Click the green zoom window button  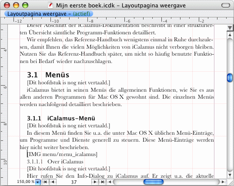point(25,5)
